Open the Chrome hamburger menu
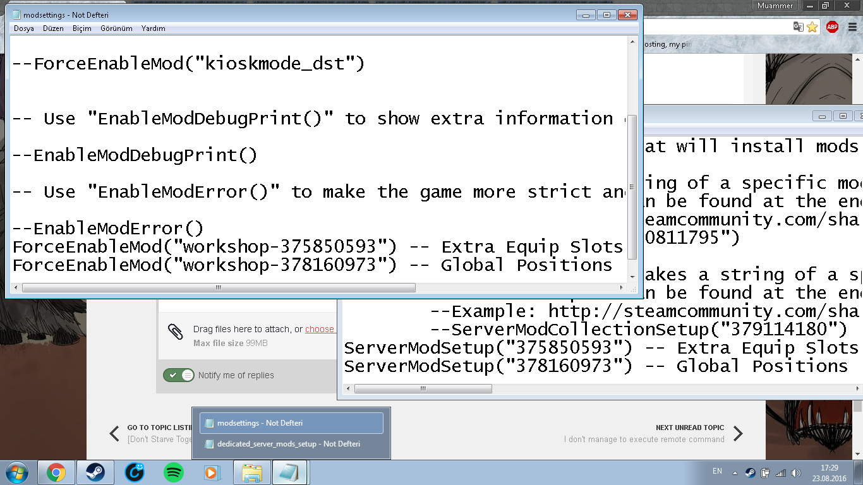This screenshot has width=863, height=485. click(x=852, y=27)
